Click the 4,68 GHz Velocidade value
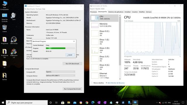This screenshot has height=105, width=187. (138, 62)
